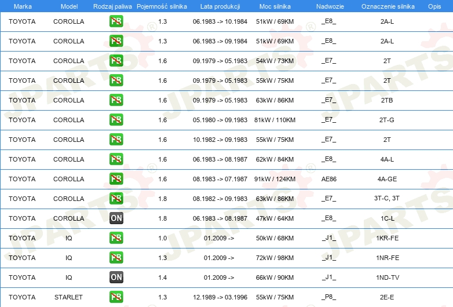Select the 1.0 engine capacity cell
Viewport: 453px width, 307px height.
163,238
